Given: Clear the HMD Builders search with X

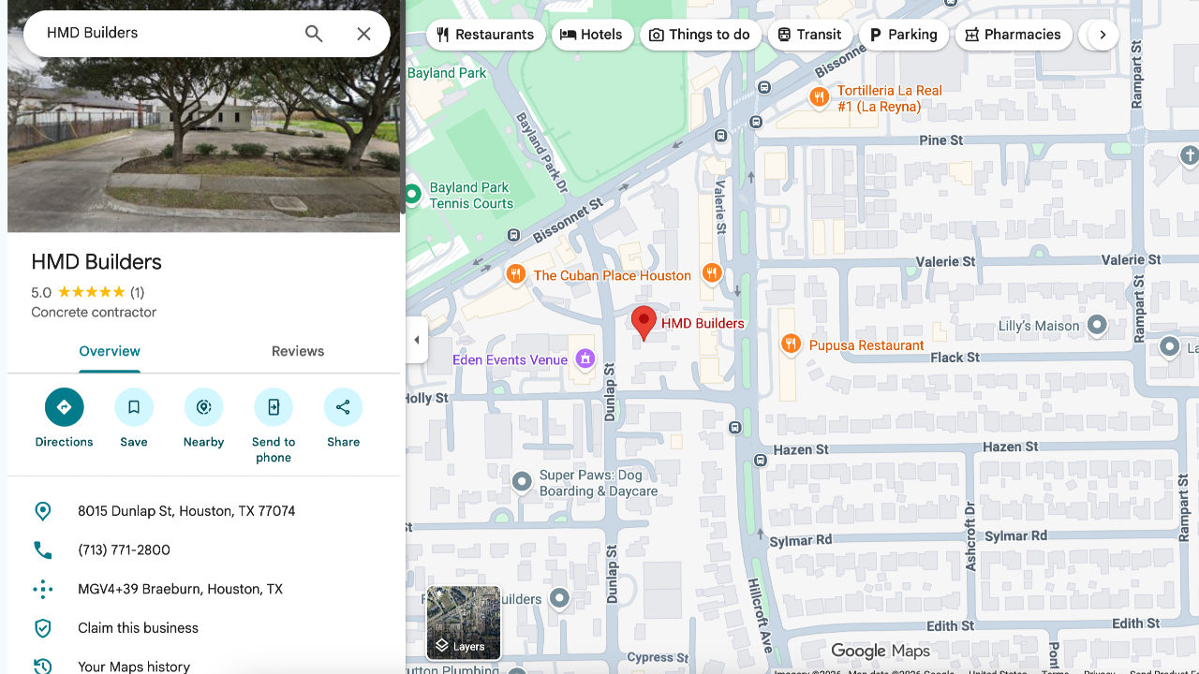Looking at the screenshot, I should (x=364, y=34).
